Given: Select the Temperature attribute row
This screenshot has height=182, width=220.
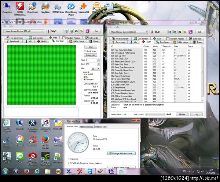Looking at the screenshot, I should 156,87.
